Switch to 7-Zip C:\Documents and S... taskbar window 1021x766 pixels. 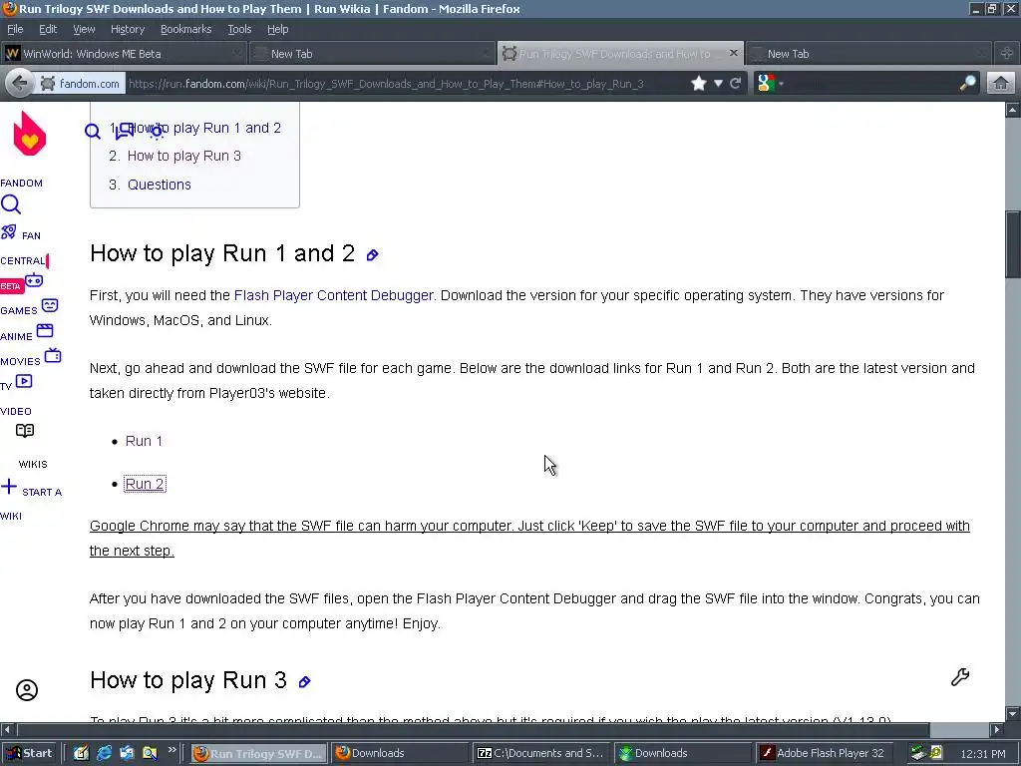539,753
